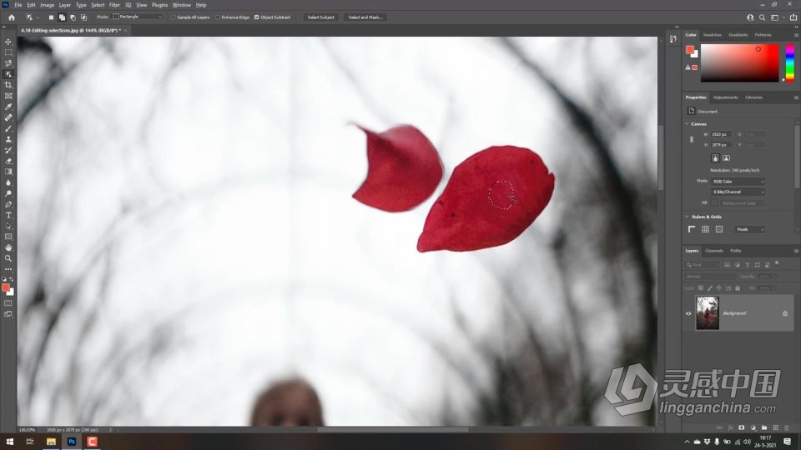The image size is (801, 450).
Task: Open the 8 Bits/Channel dropdown
Action: (738, 192)
